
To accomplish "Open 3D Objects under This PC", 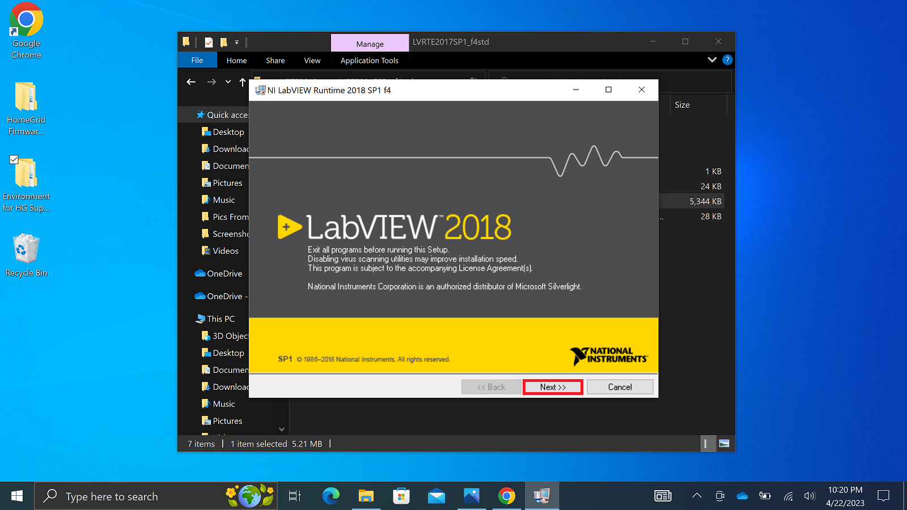I will [x=224, y=336].
